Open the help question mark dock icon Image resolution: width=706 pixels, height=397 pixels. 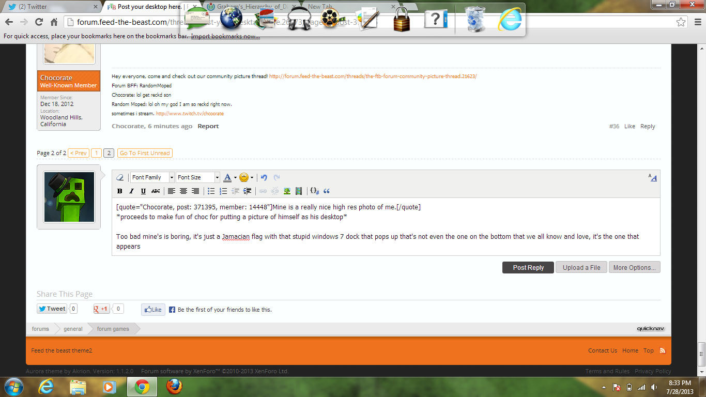tap(436, 19)
